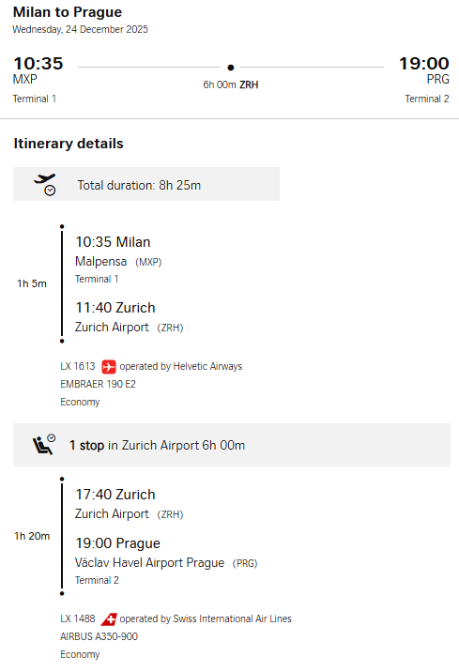This screenshot has height=672, width=459.
Task: Click Václav Havel Airport Prague text
Action: click(x=149, y=563)
